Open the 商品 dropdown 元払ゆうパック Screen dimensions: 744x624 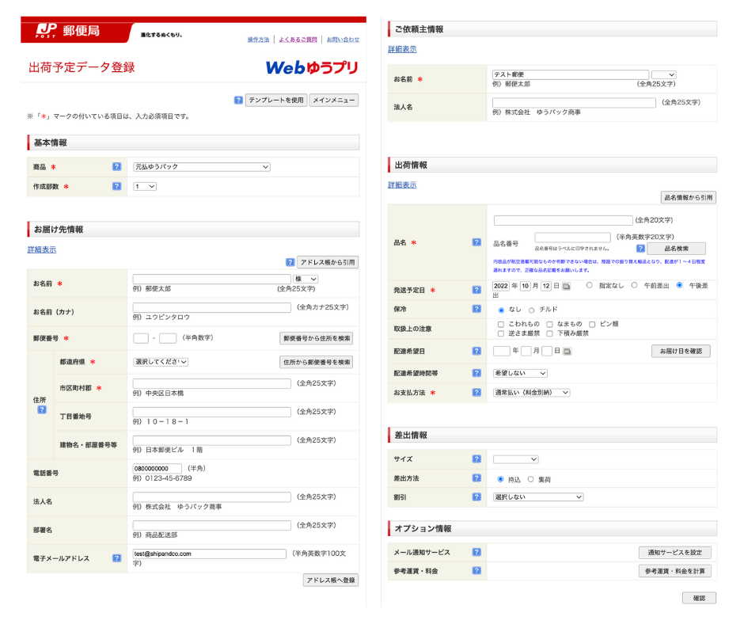[202, 166]
